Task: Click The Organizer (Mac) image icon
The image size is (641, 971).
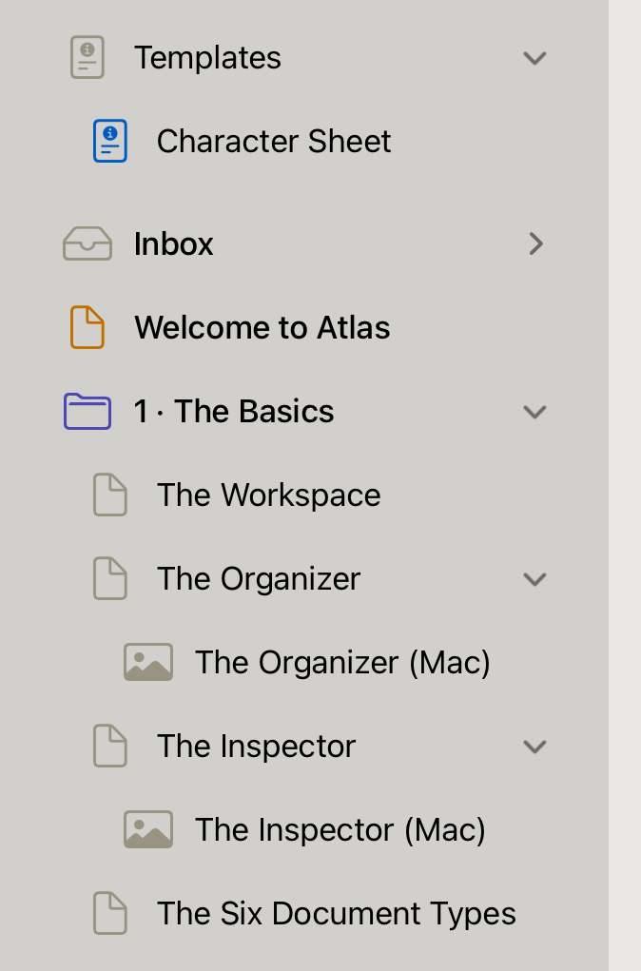Action: click(148, 662)
